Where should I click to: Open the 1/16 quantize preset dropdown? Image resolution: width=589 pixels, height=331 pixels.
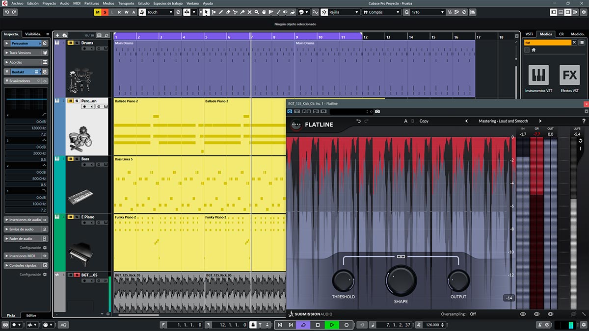pyautogui.click(x=427, y=12)
